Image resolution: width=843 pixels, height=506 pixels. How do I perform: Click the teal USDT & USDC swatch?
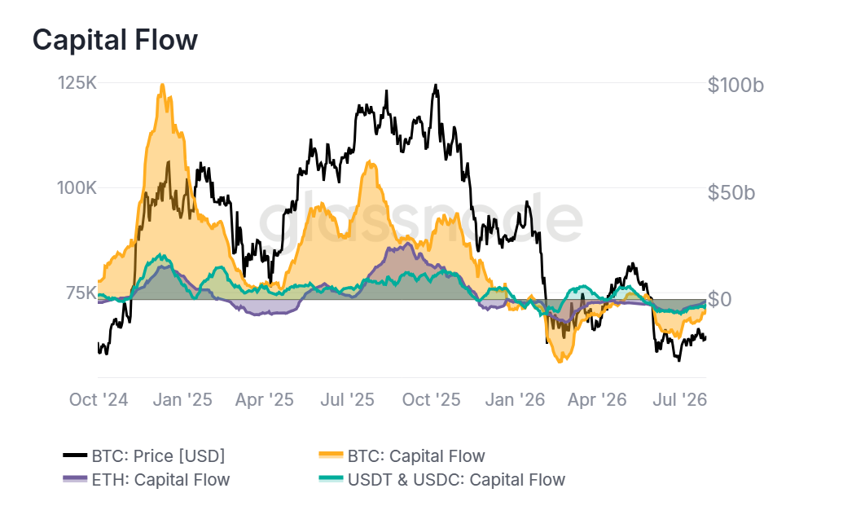(331, 478)
